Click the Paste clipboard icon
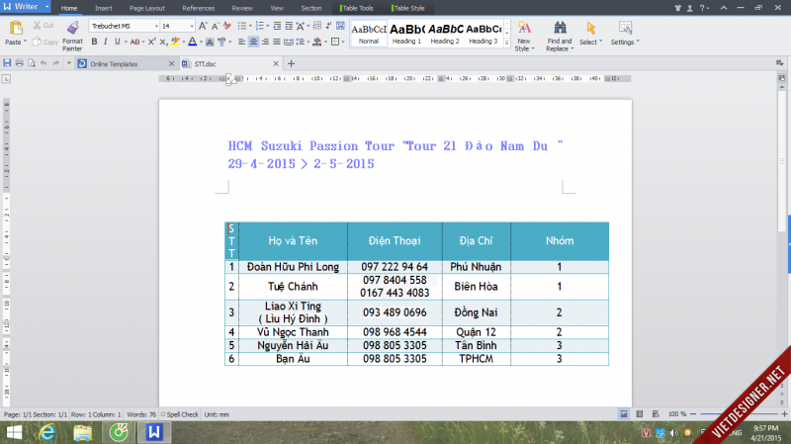The image size is (791, 444). coord(16,28)
